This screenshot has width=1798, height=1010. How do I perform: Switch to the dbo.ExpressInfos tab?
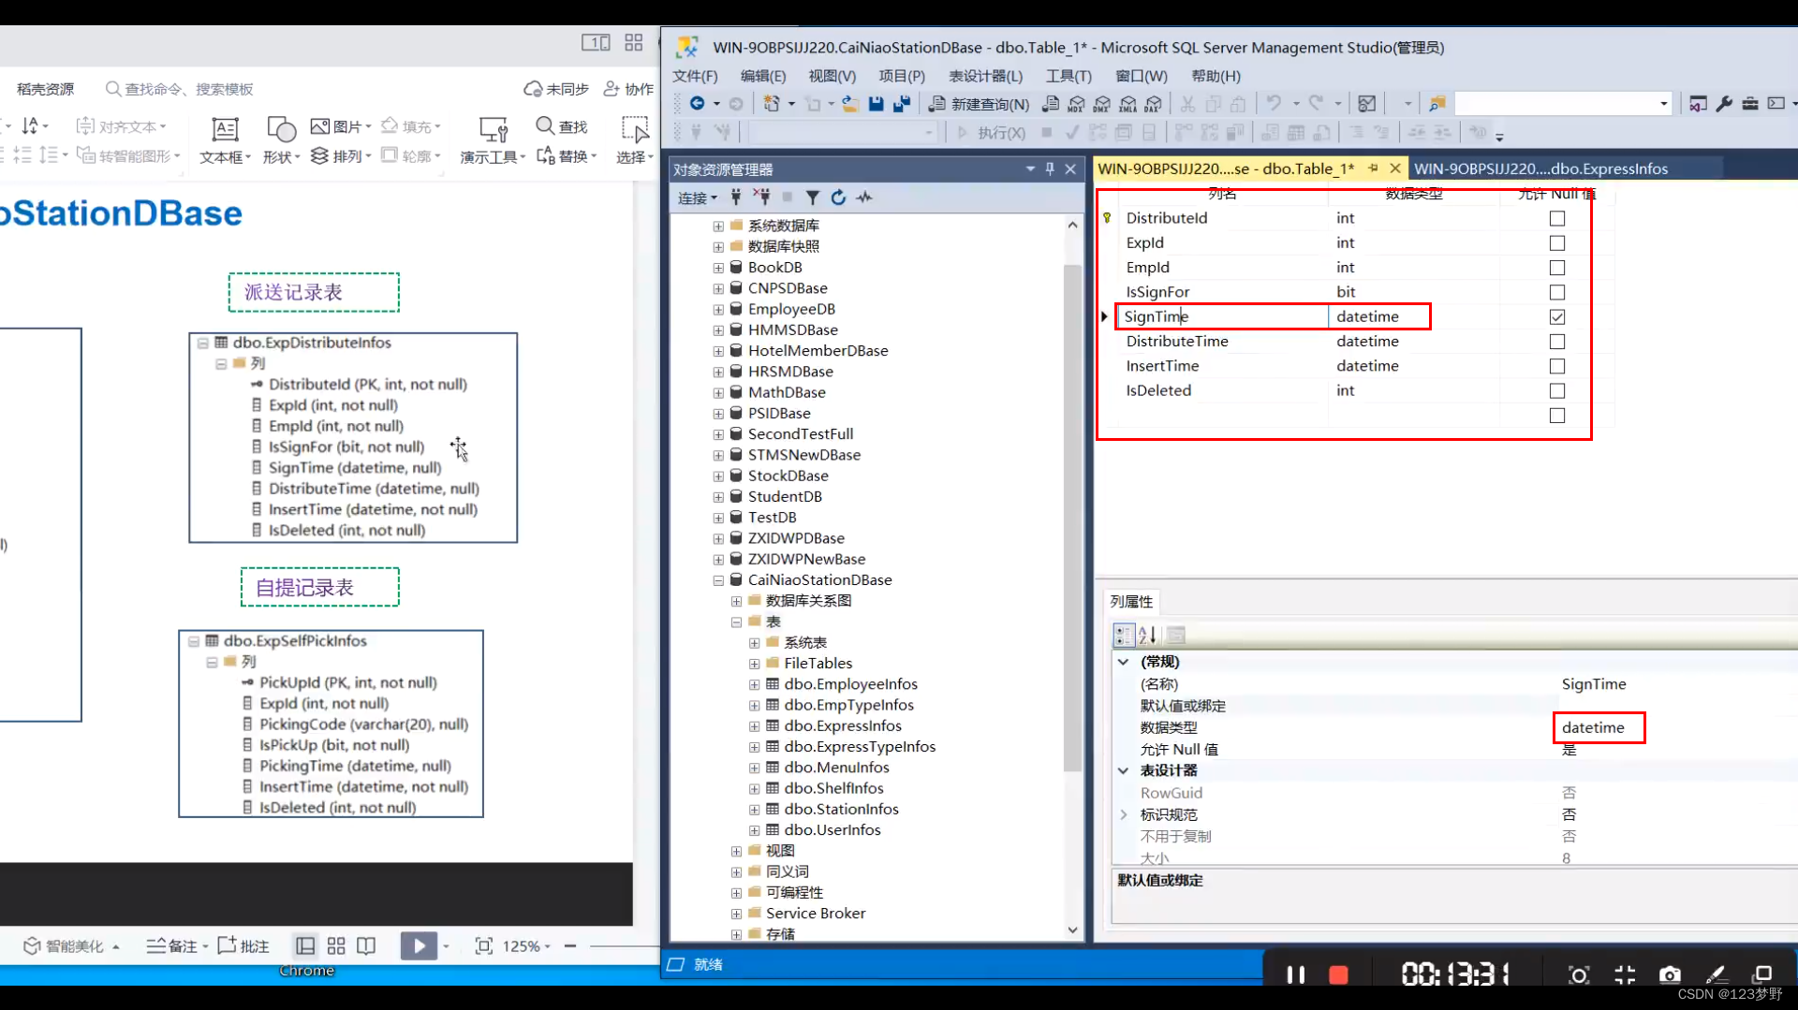point(1540,168)
